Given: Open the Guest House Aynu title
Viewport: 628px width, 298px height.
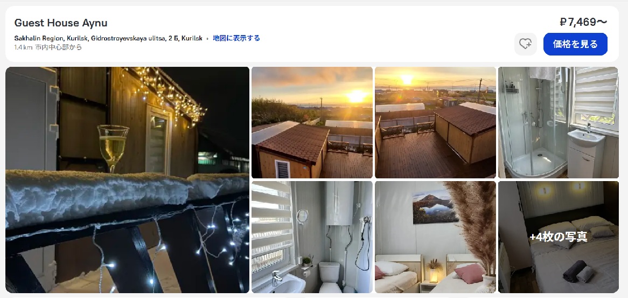Looking at the screenshot, I should tap(61, 23).
